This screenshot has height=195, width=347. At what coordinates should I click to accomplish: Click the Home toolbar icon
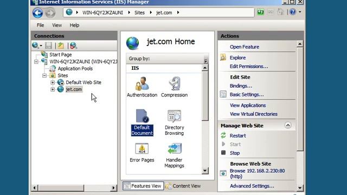[x=281, y=12]
